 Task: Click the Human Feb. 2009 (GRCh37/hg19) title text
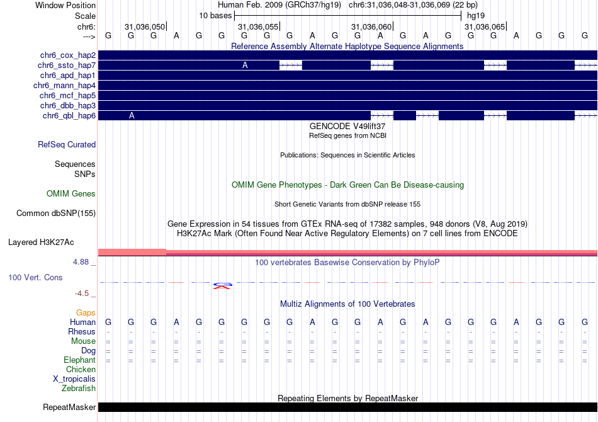click(x=279, y=5)
